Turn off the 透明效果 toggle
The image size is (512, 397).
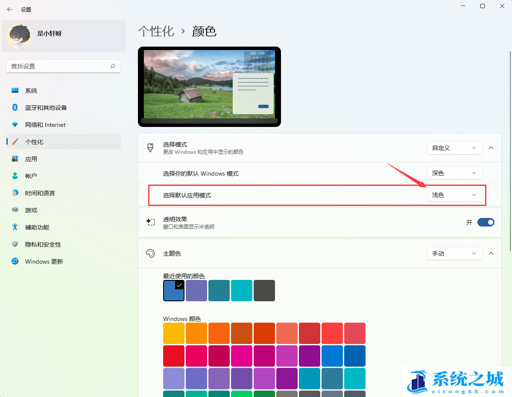pyautogui.click(x=486, y=222)
